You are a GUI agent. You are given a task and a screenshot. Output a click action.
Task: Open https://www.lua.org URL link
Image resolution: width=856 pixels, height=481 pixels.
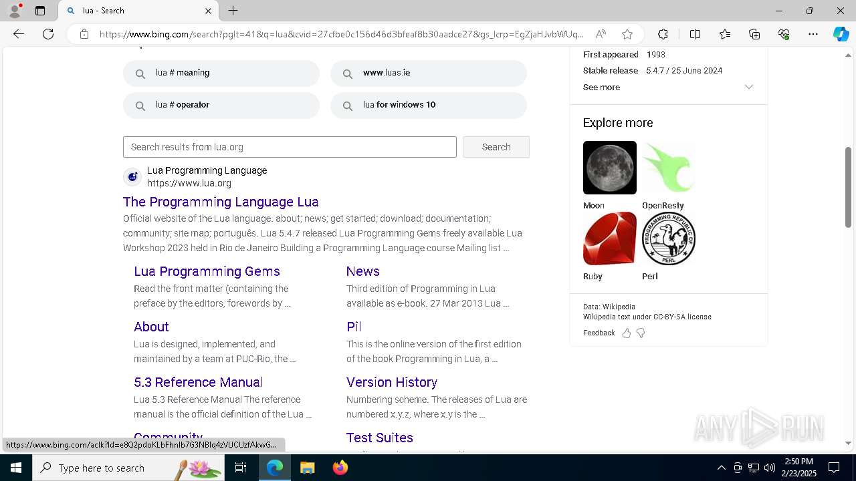pyautogui.click(x=189, y=183)
